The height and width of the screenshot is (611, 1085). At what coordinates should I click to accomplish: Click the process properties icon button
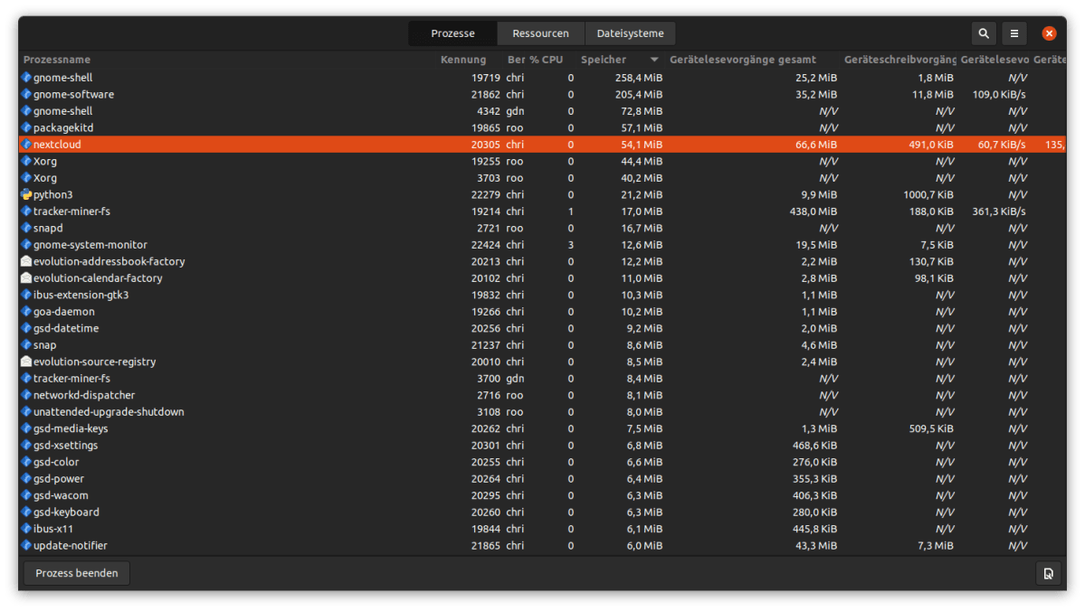point(1048,573)
